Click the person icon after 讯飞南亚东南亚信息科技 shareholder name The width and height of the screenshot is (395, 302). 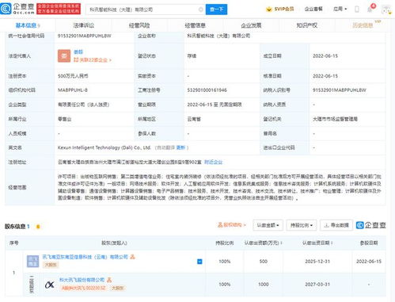click(132, 257)
